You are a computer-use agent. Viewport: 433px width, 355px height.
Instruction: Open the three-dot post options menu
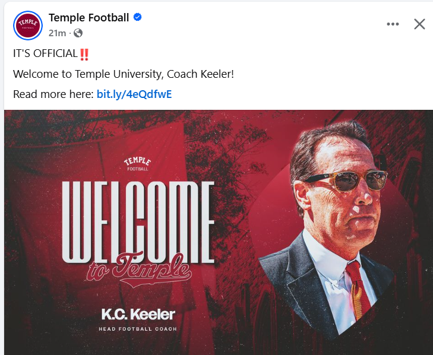coord(393,24)
